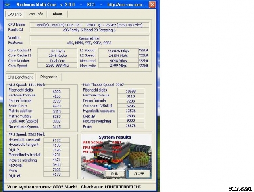Click the 'Your system scores: 8085 Mark!' text

click(x=42, y=187)
